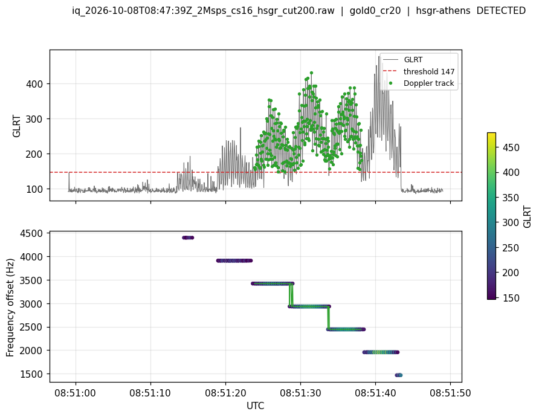Click the "08:51:00" time tick label

(x=76, y=393)
